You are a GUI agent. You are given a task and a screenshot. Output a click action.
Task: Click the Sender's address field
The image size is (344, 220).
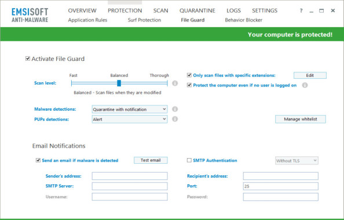pos(130,176)
